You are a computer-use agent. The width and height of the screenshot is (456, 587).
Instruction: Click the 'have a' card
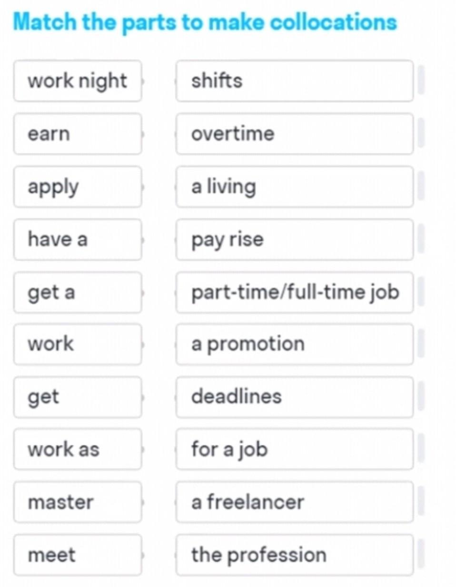click(78, 239)
